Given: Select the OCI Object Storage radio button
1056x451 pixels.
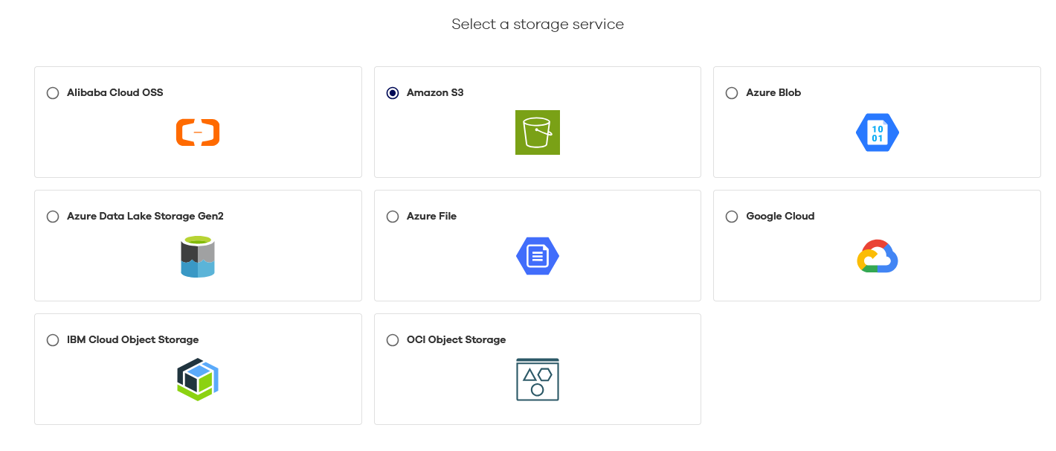Looking at the screenshot, I should pos(392,339).
